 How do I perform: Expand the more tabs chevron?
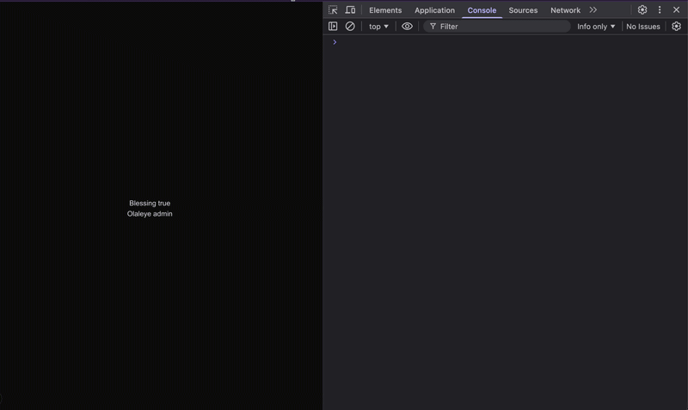point(593,9)
